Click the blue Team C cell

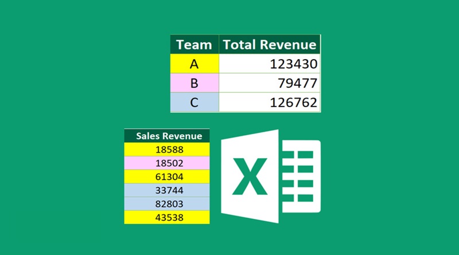point(194,102)
